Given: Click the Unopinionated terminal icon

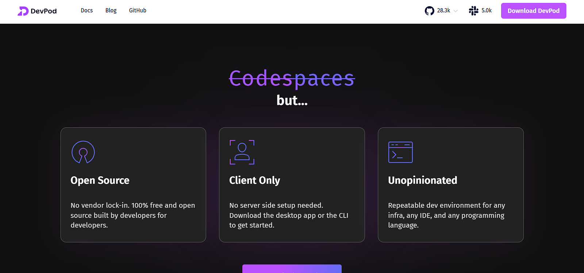Looking at the screenshot, I should click(x=400, y=152).
